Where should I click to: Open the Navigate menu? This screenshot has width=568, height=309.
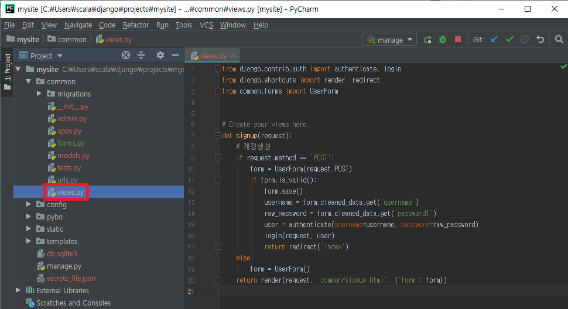[78, 25]
